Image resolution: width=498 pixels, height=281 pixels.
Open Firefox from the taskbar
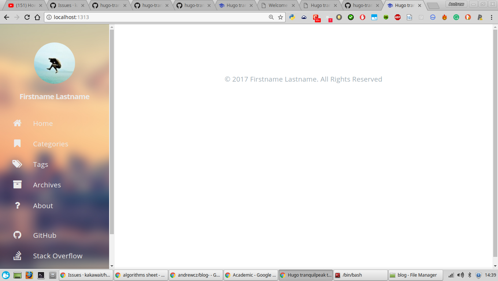pyautogui.click(x=29, y=275)
